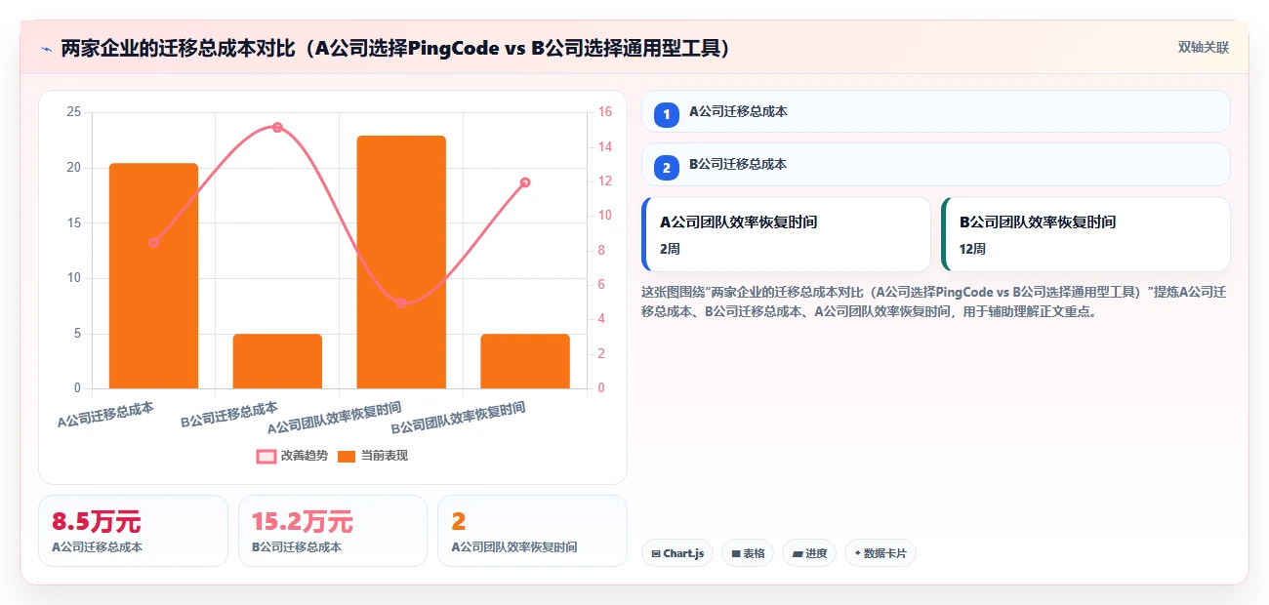Click the 数据卡片 tag
1269x605 pixels.
click(880, 553)
